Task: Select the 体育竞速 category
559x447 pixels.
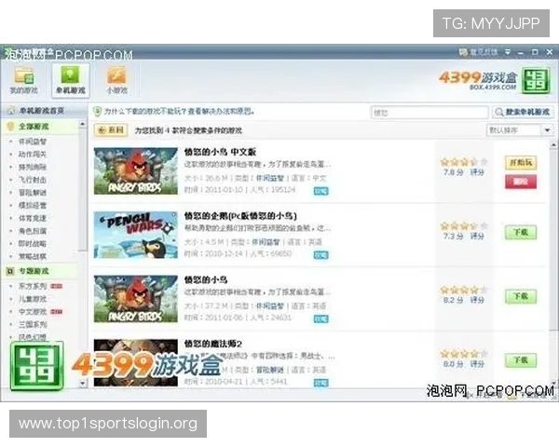Action: click(33, 218)
